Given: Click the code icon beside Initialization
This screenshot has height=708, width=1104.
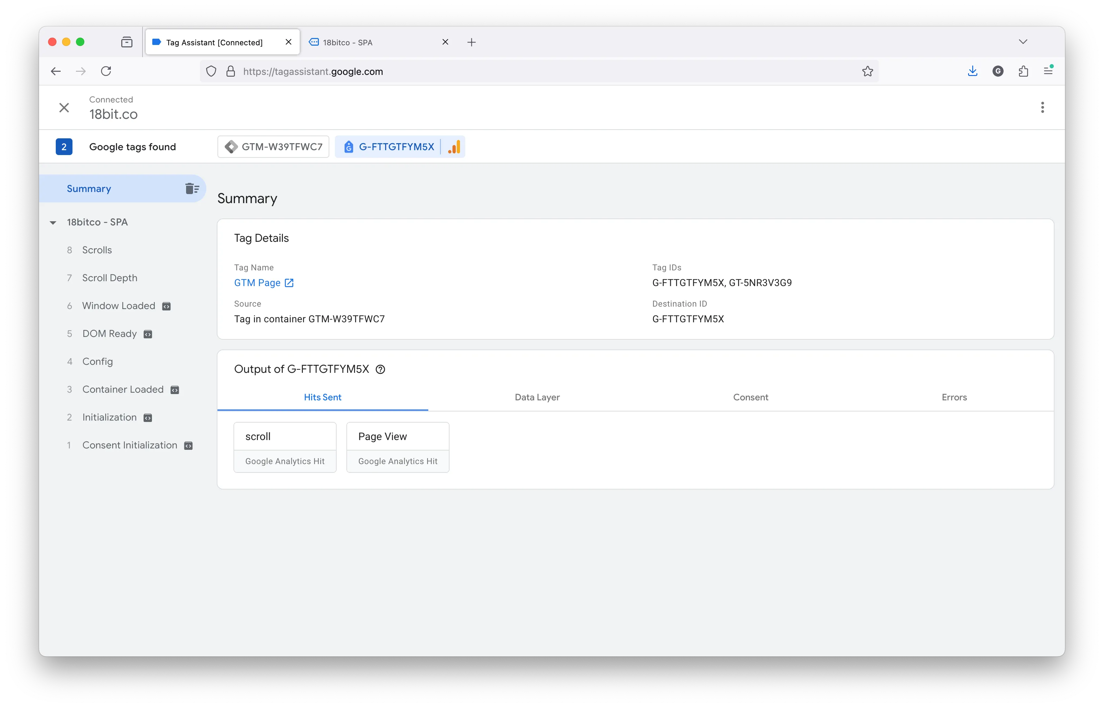Looking at the screenshot, I should pos(148,418).
